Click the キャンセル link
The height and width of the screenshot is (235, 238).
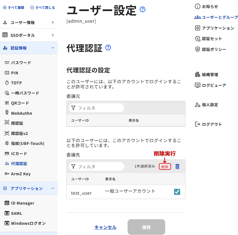click(x=105, y=227)
